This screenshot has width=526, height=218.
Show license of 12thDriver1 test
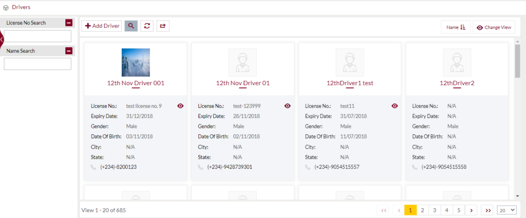click(394, 106)
